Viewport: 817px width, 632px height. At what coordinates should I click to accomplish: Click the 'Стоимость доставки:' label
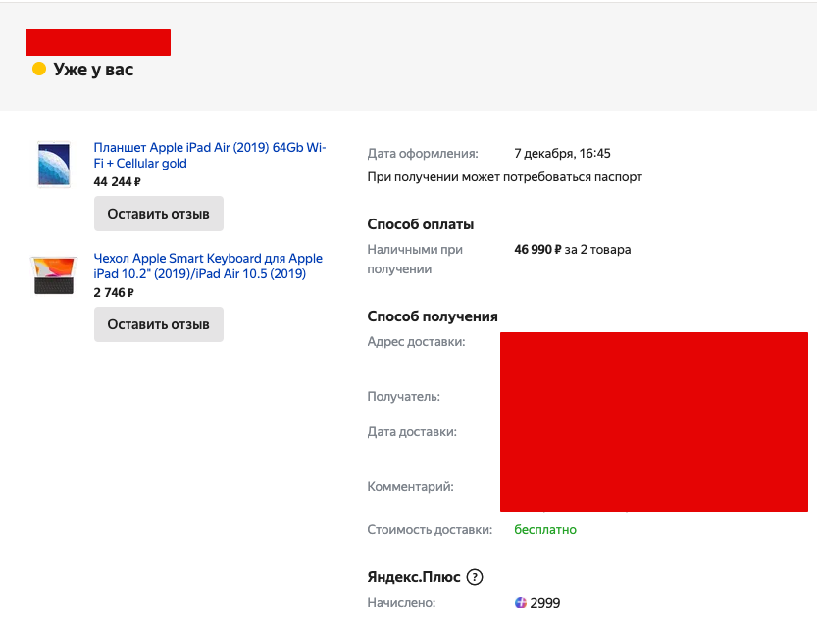tap(430, 530)
